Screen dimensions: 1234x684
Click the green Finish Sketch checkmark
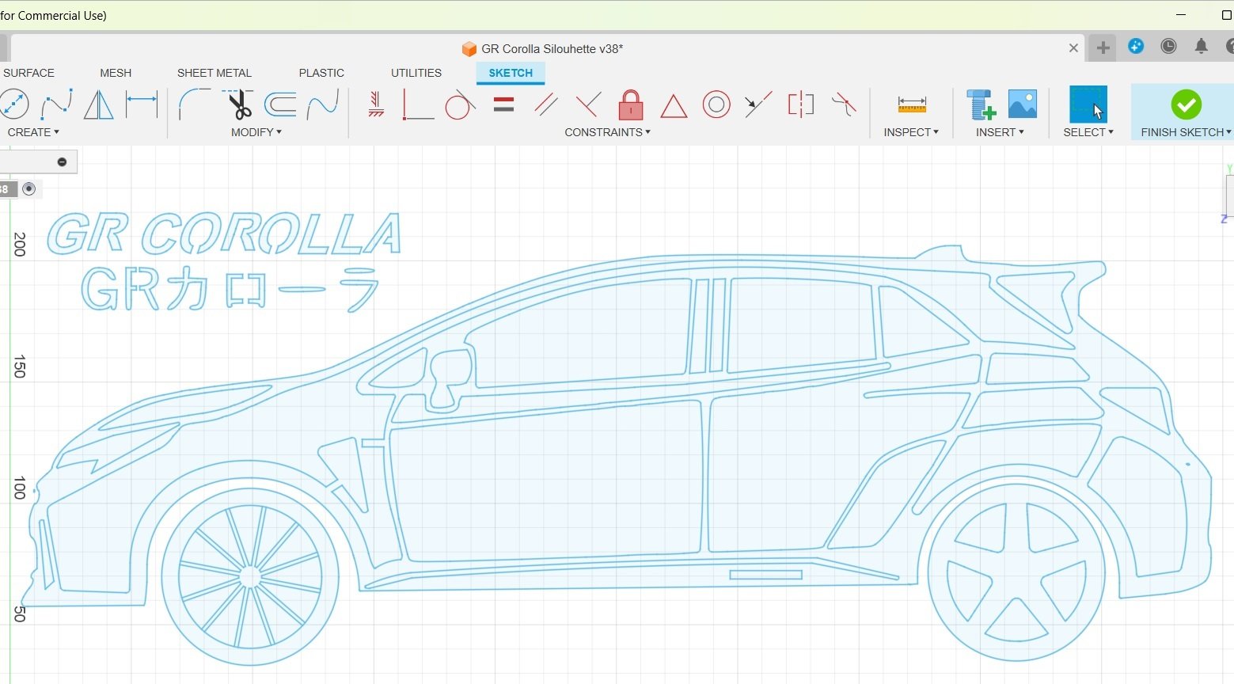[x=1186, y=104]
